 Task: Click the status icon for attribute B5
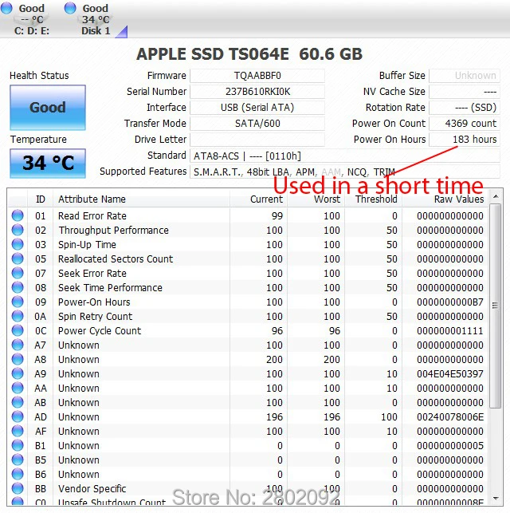click(x=18, y=460)
